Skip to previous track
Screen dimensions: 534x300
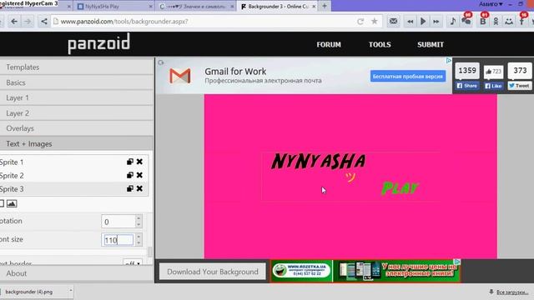(410, 22)
